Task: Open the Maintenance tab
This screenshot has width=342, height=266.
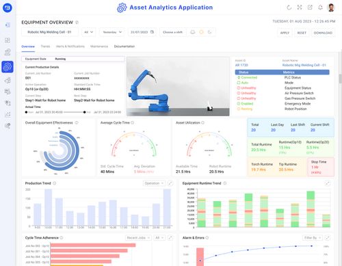Action: click(x=99, y=46)
